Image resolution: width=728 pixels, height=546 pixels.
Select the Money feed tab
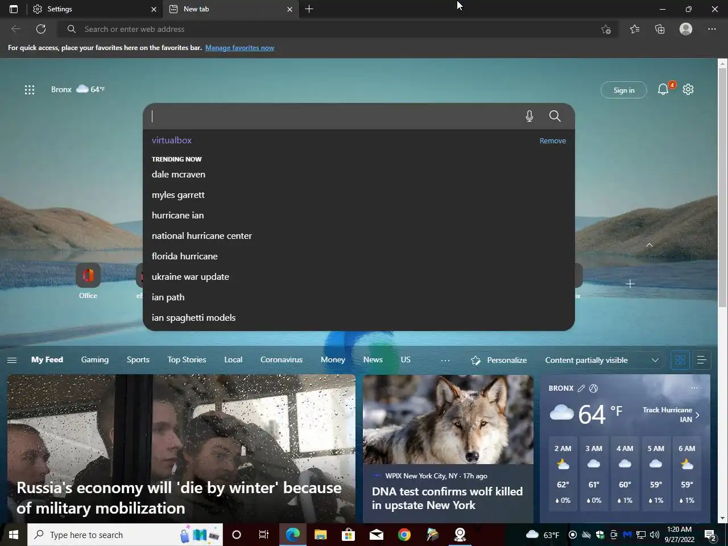tap(333, 359)
